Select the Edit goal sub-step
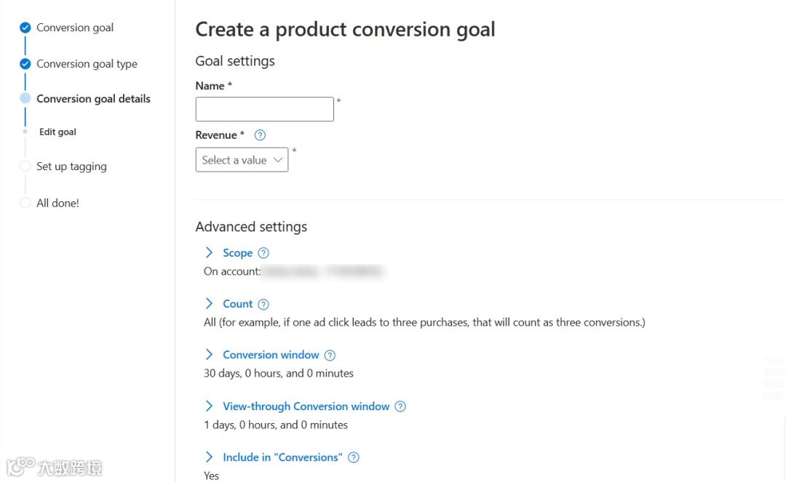 57,132
